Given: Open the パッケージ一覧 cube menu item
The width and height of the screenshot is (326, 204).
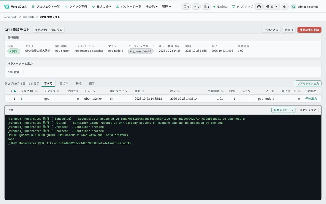Looking at the screenshot, I should pyautogui.click(x=129, y=7).
